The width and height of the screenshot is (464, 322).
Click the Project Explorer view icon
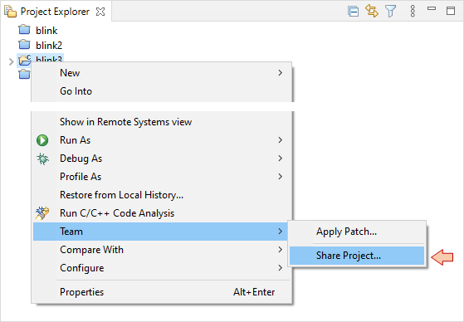pyautogui.click(x=10, y=12)
